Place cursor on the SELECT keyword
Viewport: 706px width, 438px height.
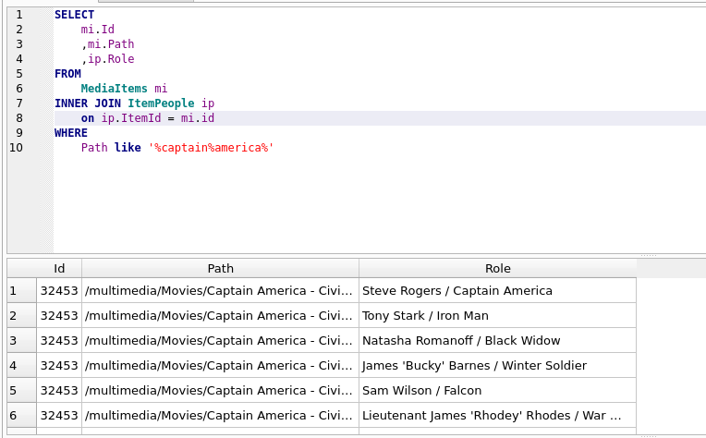(x=74, y=15)
